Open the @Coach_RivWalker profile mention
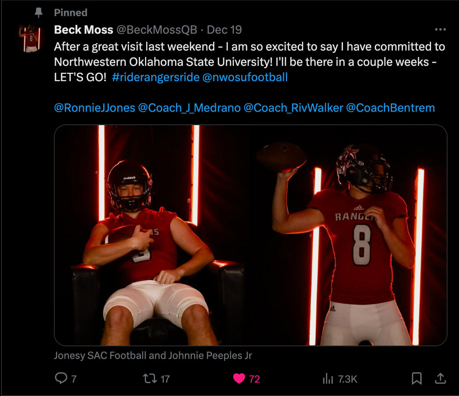Image resolution: width=459 pixels, height=396 pixels. click(293, 108)
